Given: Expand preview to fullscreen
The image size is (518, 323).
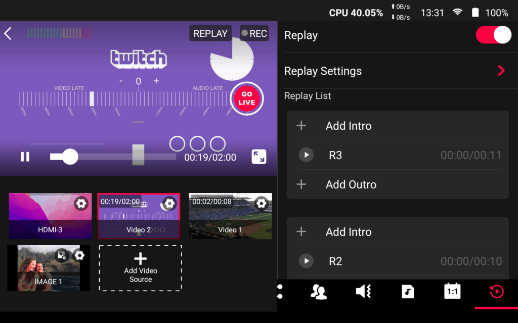Looking at the screenshot, I should pos(258,156).
